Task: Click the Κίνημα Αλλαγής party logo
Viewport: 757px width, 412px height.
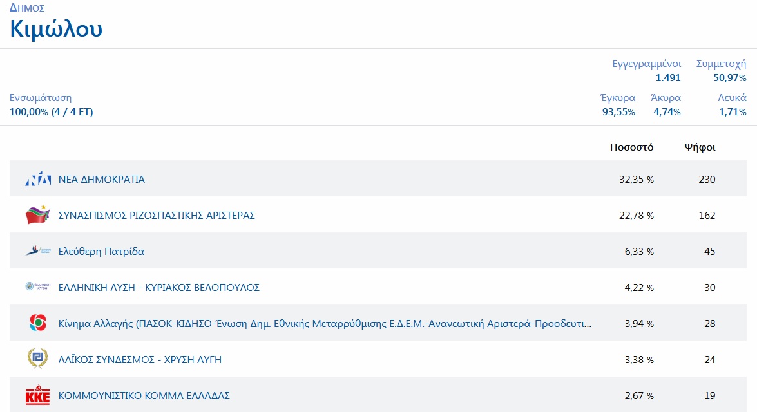Action: [37, 323]
